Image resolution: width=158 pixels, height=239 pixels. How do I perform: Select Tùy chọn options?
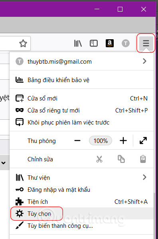coord(81,213)
